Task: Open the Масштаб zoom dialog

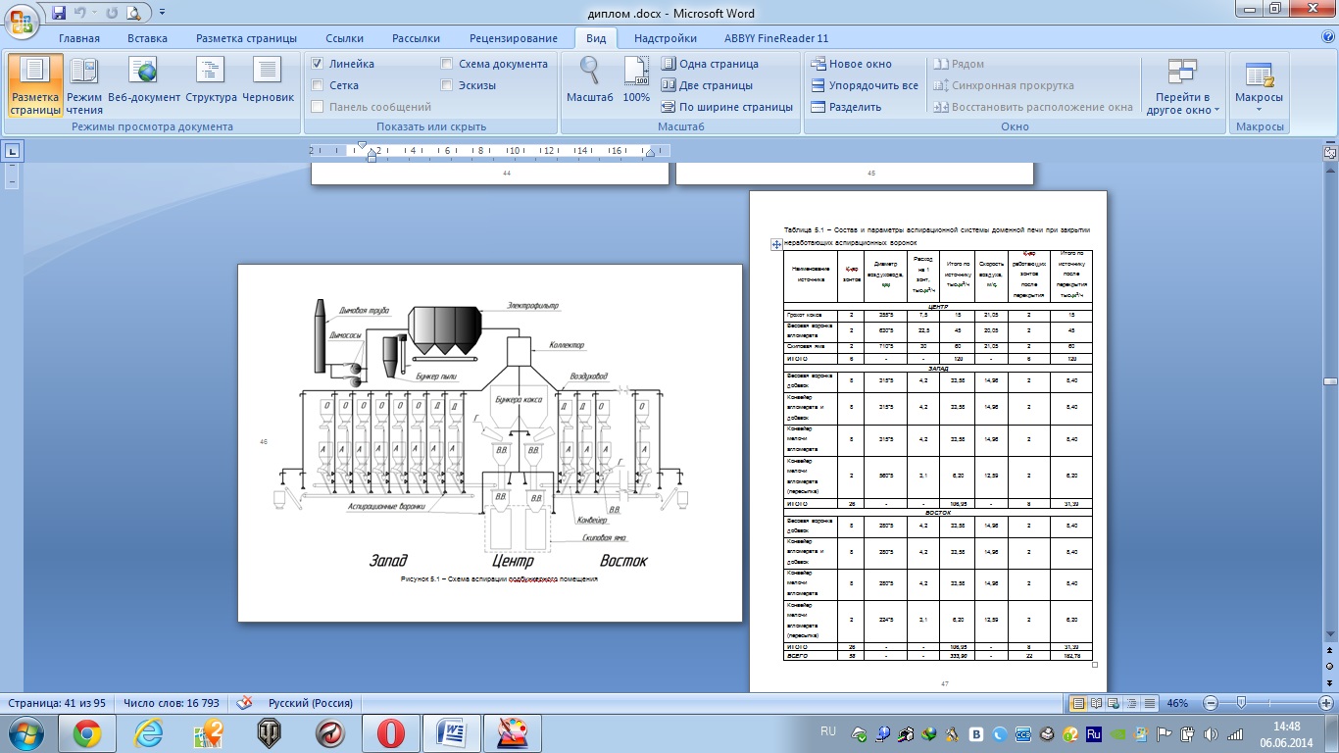Action: click(x=589, y=80)
